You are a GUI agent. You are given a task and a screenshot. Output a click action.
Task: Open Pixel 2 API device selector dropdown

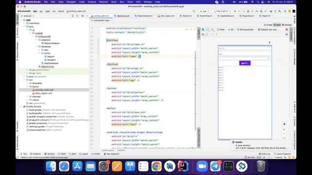[x=222, y=11]
